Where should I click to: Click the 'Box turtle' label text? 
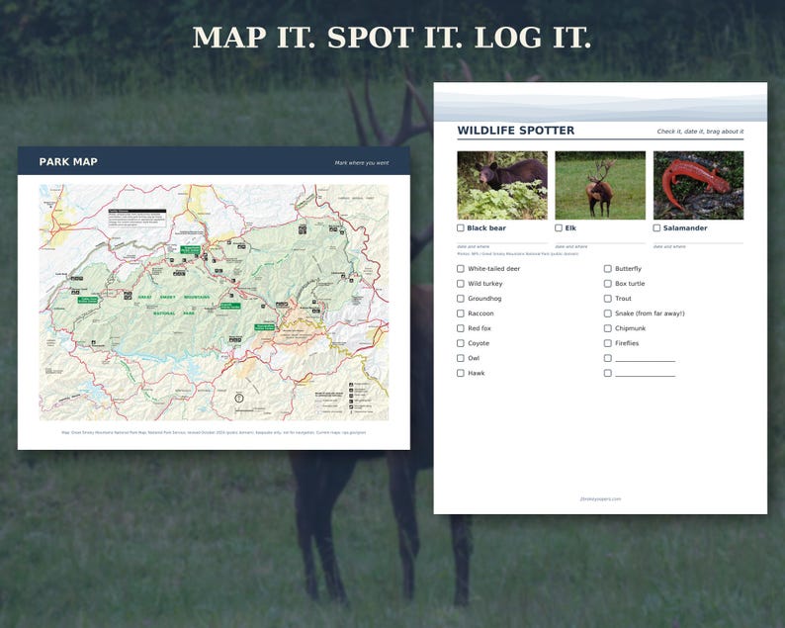(x=630, y=284)
